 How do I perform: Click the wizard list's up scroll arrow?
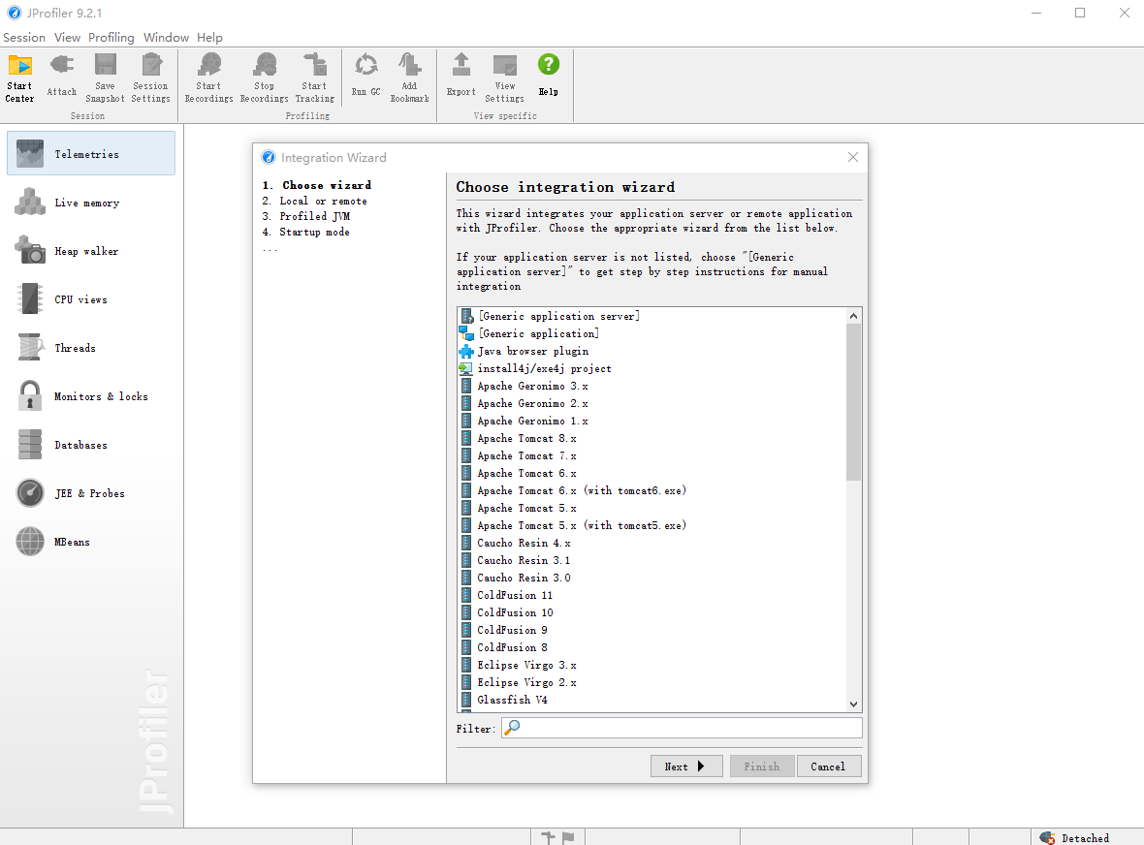853,316
